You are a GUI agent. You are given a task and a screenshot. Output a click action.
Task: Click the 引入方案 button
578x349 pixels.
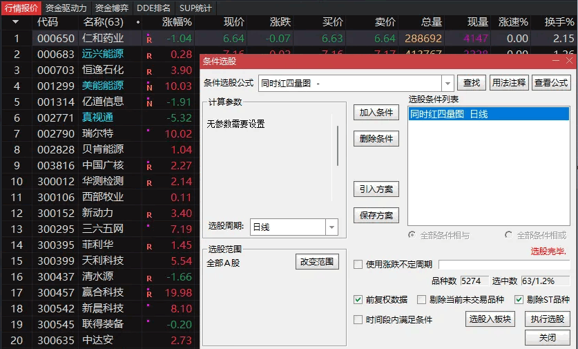click(x=376, y=189)
